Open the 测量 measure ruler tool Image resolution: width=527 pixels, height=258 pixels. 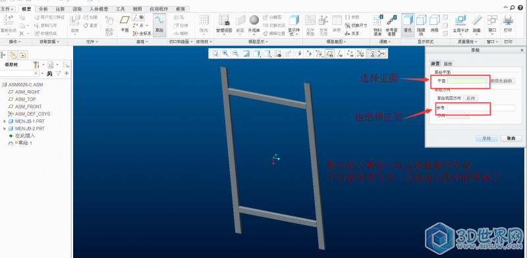point(476,24)
